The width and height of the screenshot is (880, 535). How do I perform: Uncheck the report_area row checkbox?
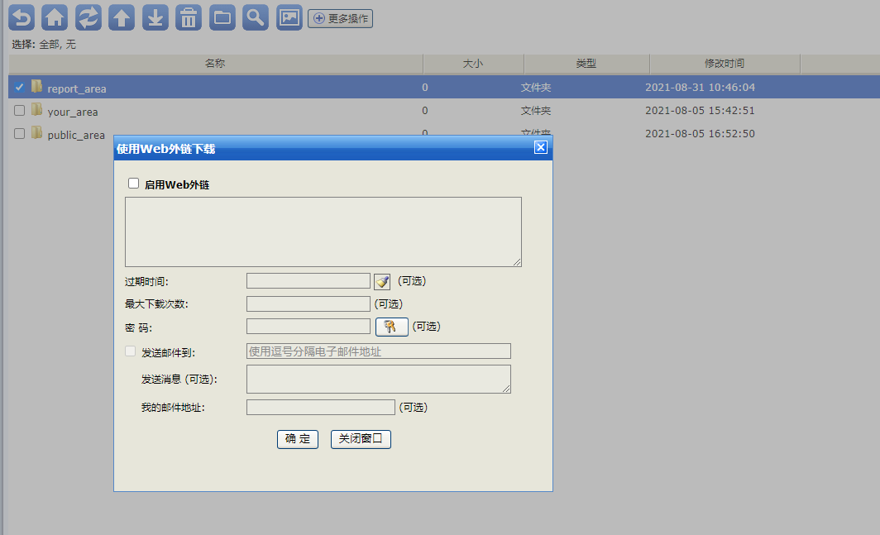click(20, 87)
